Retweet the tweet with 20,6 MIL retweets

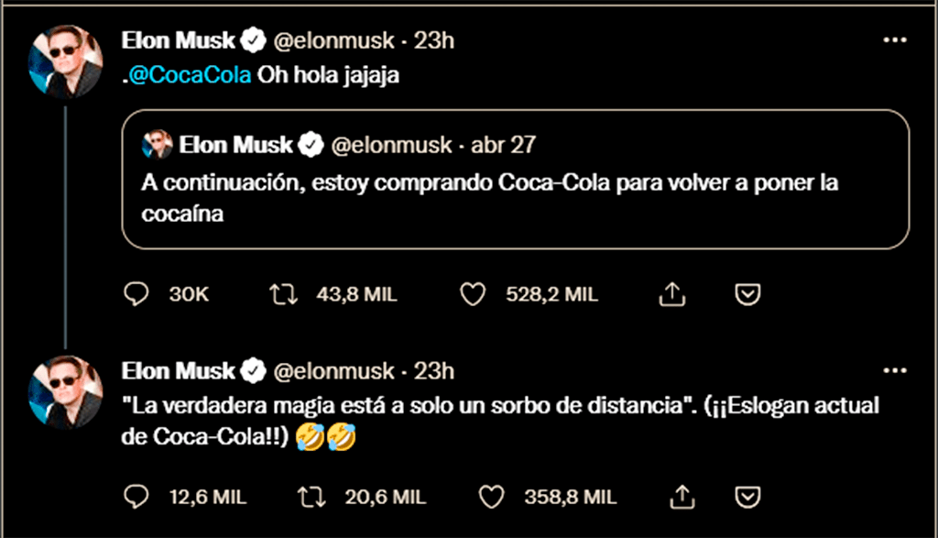pos(311,497)
